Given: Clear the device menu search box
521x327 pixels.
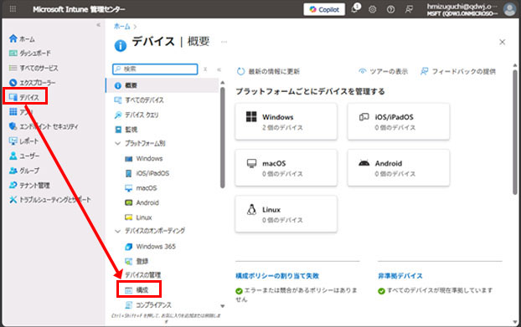Looking at the screenshot, I should pos(205,69).
